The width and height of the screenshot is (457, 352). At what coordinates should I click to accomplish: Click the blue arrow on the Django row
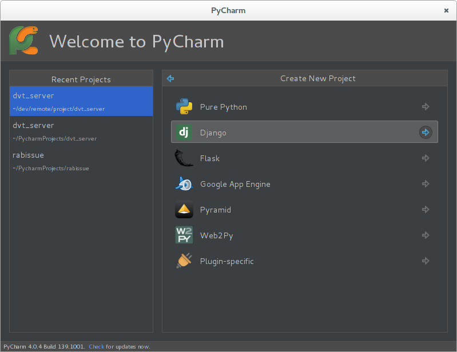pyautogui.click(x=426, y=133)
